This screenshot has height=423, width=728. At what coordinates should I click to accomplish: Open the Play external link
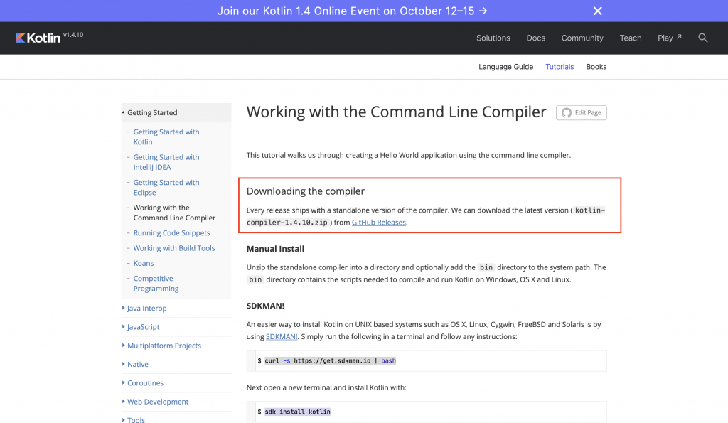(x=669, y=38)
